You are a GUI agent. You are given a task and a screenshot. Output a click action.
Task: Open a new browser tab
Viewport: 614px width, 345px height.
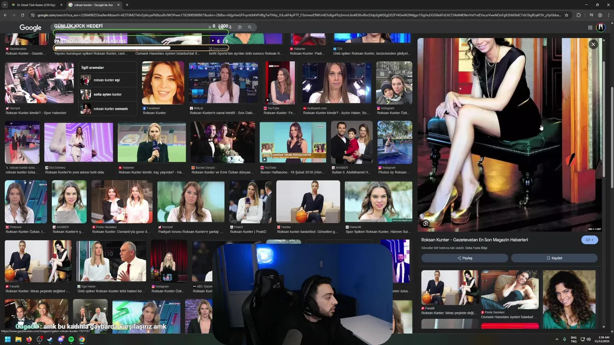tap(127, 5)
